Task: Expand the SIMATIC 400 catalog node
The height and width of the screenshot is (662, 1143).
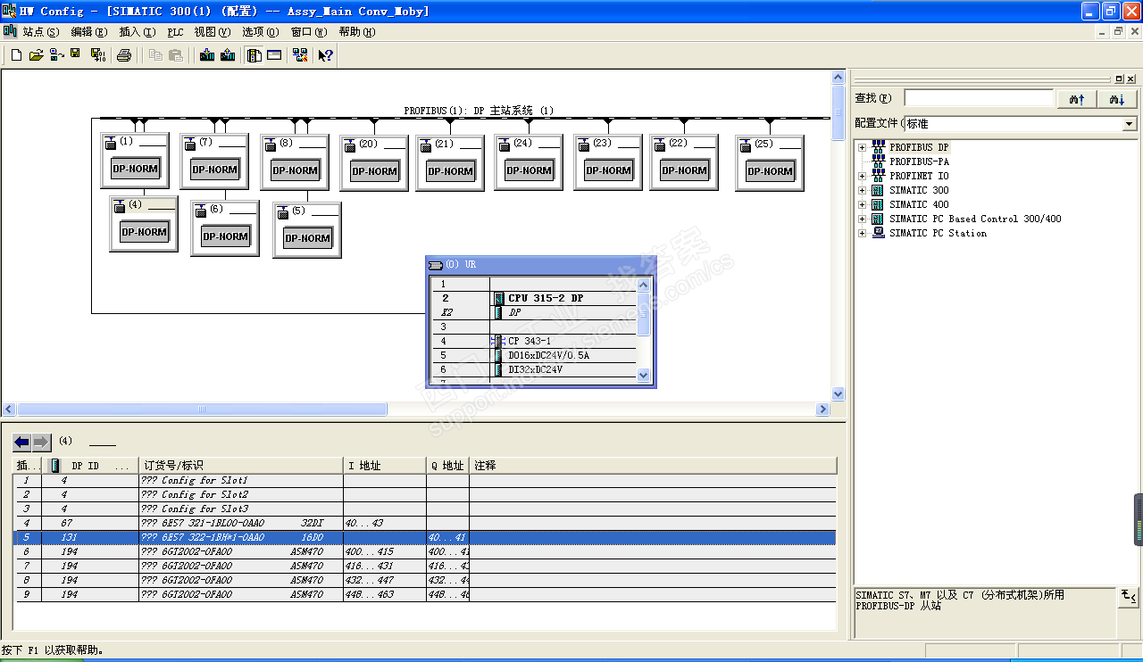Action: (x=862, y=204)
